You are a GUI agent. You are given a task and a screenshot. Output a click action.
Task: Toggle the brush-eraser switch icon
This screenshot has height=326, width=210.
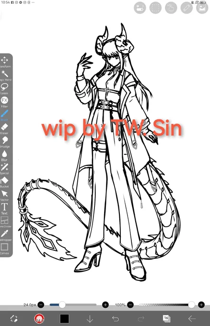[x=14, y=318]
